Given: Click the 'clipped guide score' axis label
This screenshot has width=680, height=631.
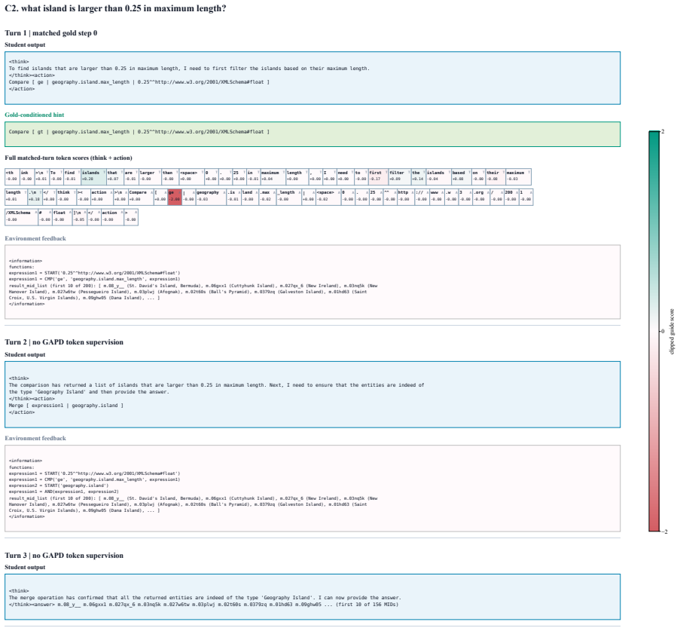Looking at the screenshot, I should click(x=672, y=332).
